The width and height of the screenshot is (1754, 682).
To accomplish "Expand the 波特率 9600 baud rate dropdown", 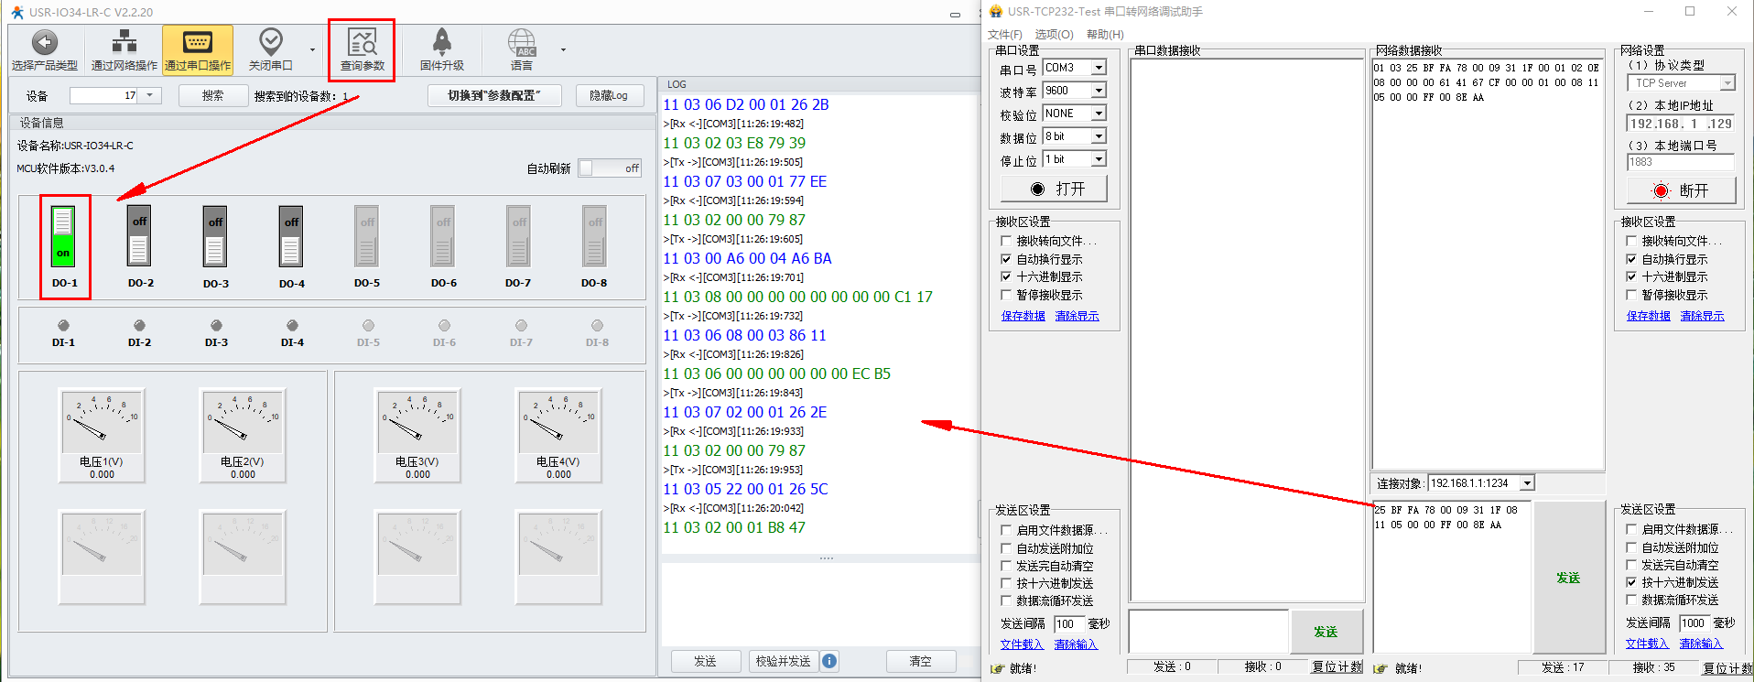I will [1099, 91].
